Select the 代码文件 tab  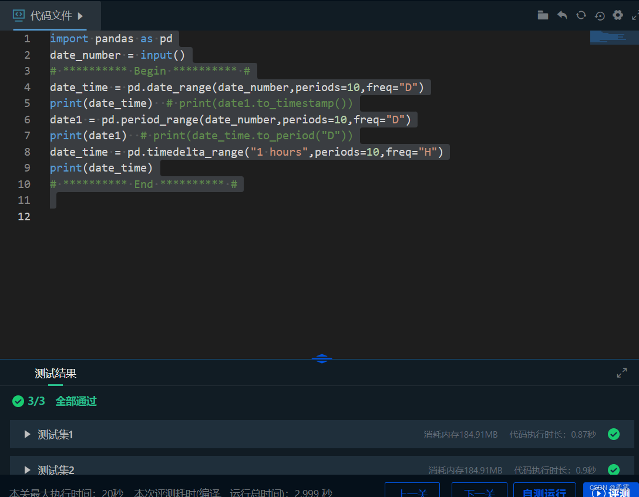point(51,15)
